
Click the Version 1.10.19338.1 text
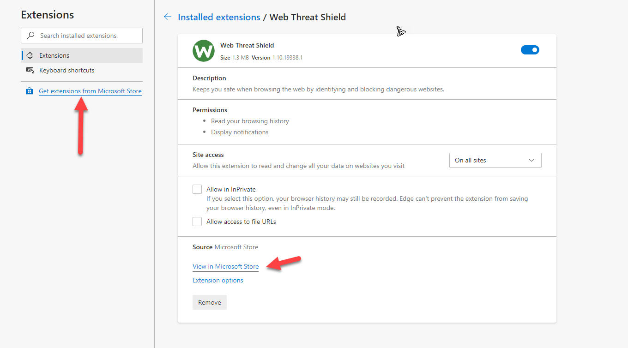click(x=277, y=58)
